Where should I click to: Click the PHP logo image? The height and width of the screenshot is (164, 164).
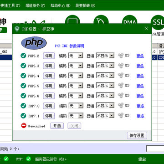pyautogui.click(x=34, y=43)
